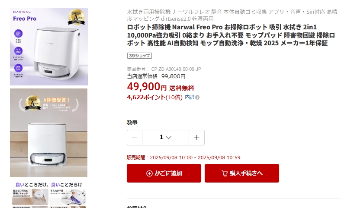The width and height of the screenshot is (357, 208).
Task: Click the 購入手続きへ button label
Action: pyautogui.click(x=246, y=173)
